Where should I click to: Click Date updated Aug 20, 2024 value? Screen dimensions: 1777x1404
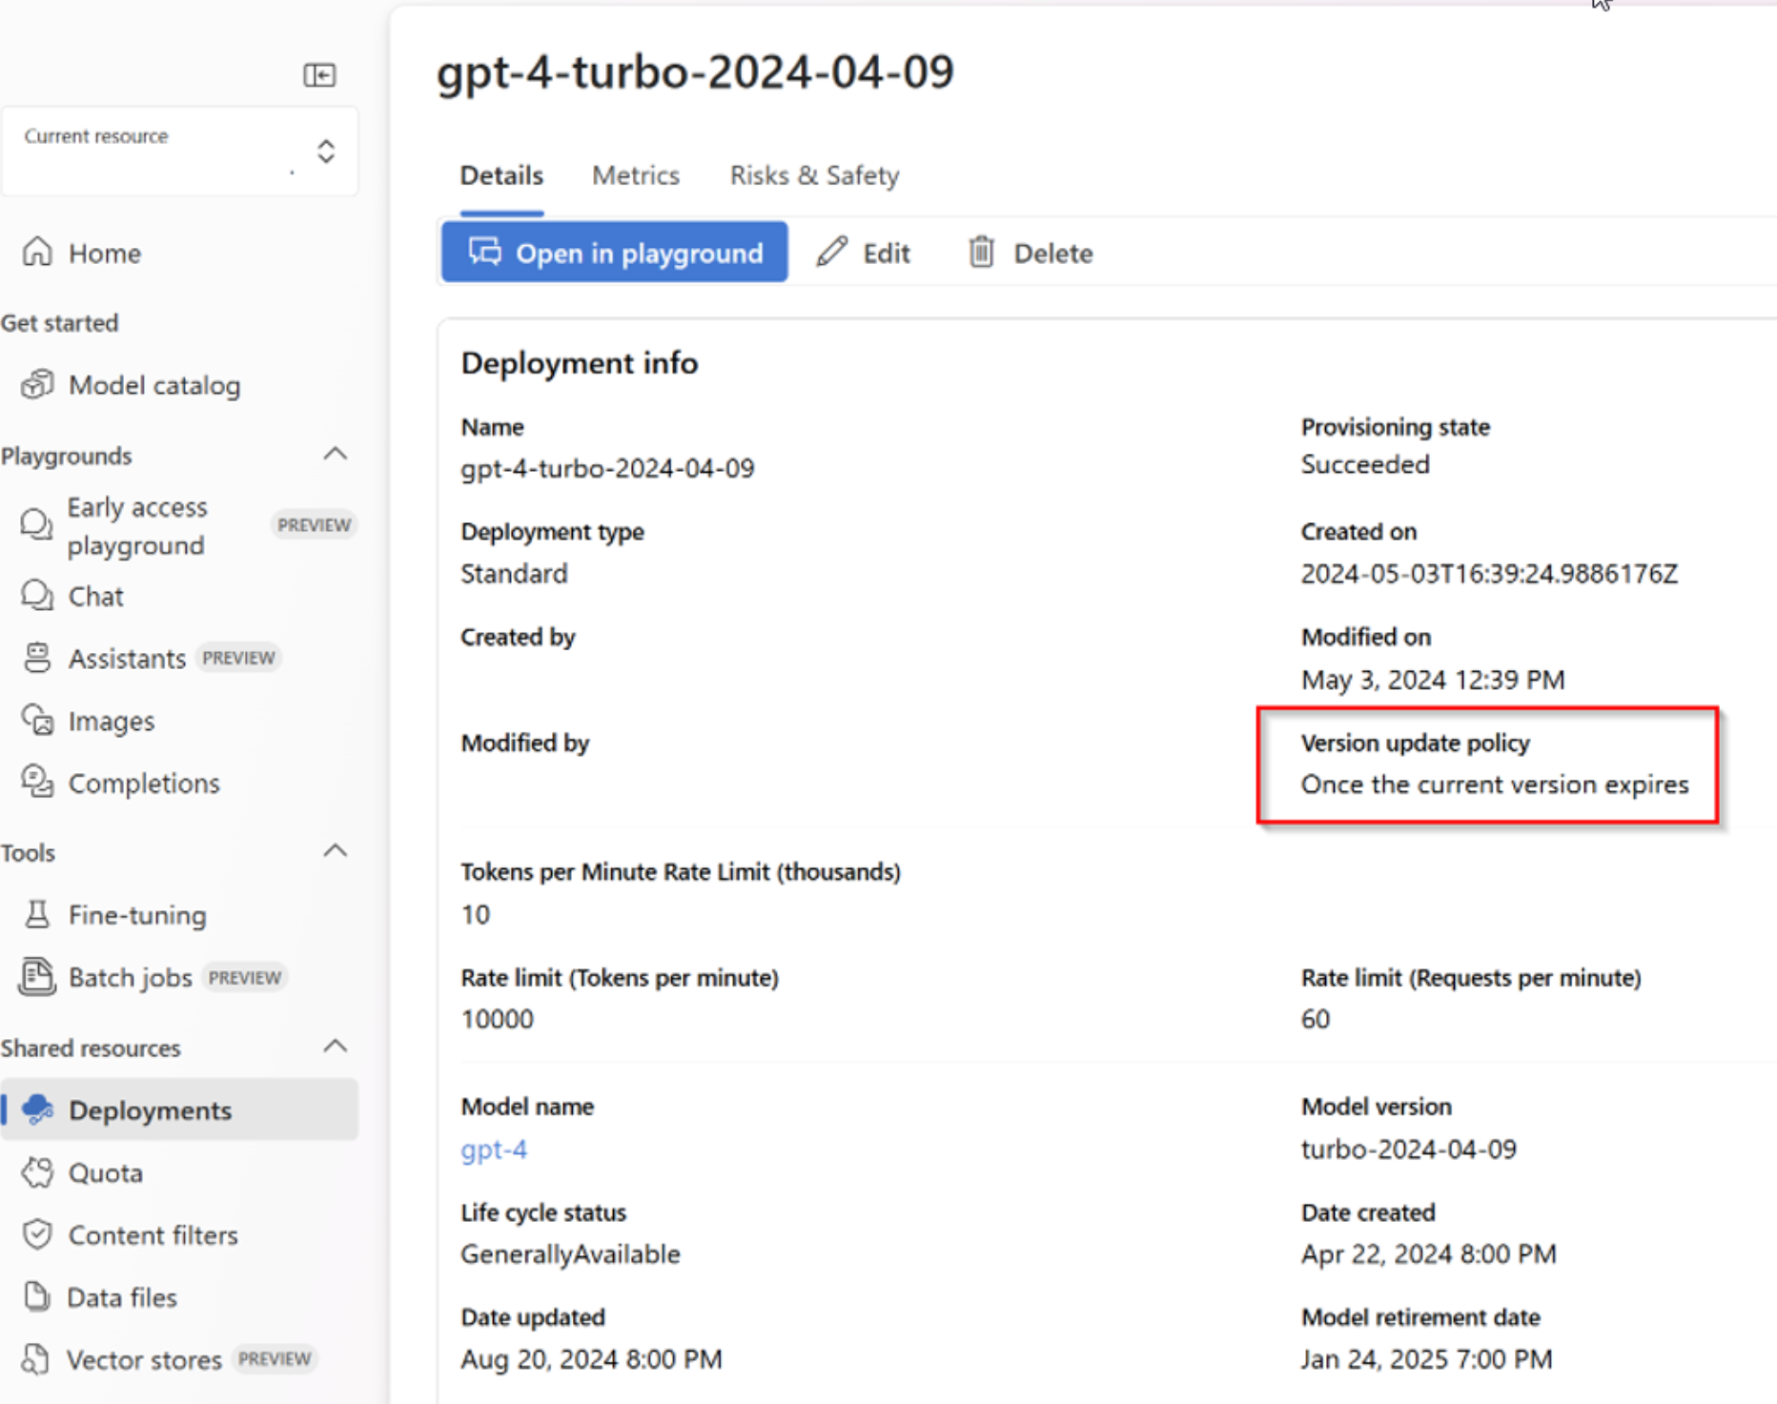tap(591, 1358)
